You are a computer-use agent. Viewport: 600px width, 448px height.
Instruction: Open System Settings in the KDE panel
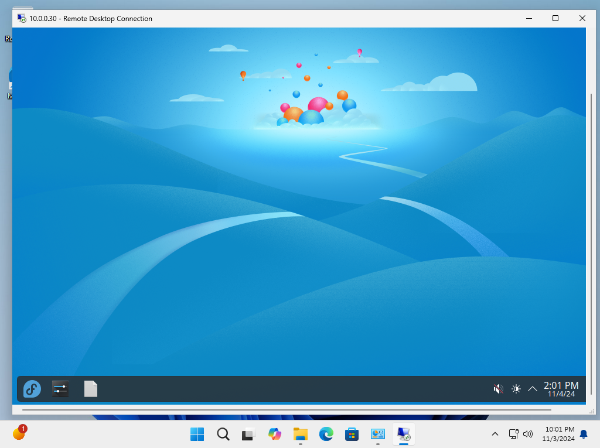click(x=60, y=389)
